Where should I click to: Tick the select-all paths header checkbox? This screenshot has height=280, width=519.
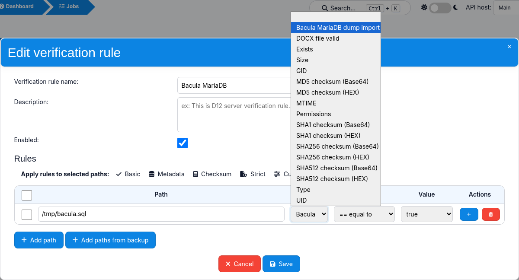click(x=27, y=195)
